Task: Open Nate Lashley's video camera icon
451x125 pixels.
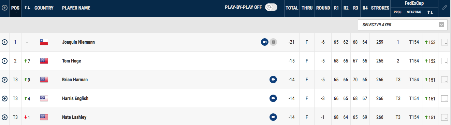Action: 273,117
